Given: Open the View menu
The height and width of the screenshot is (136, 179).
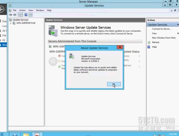Looking at the screenshot, I should (x=31, y=10).
